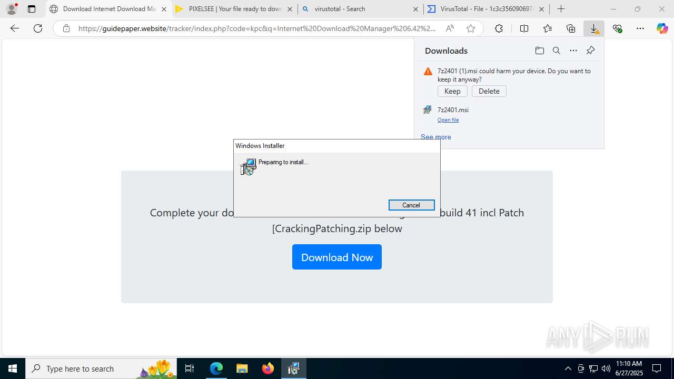
Task: Open Favorites list icon
Action: click(548, 28)
